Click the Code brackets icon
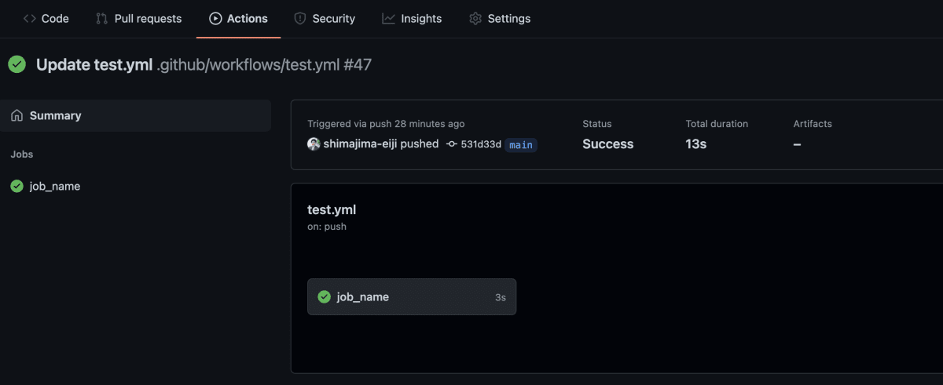Screen dimensions: 943x385 [x=30, y=18]
